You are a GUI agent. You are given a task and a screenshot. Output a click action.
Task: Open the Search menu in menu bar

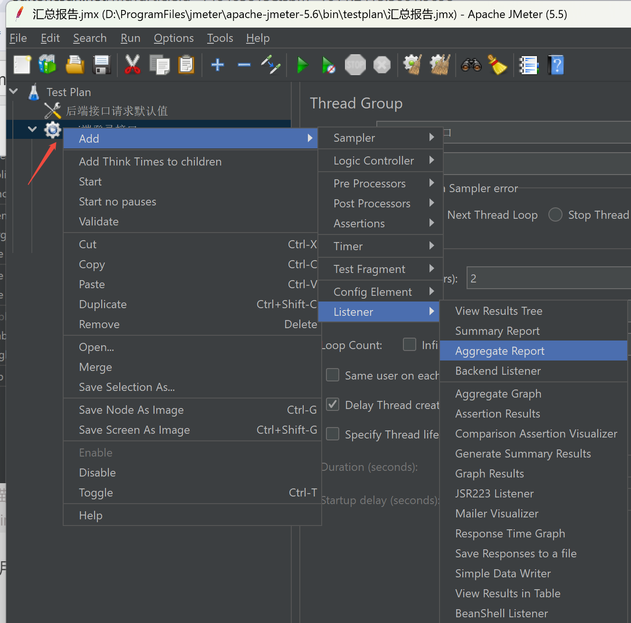pos(90,38)
